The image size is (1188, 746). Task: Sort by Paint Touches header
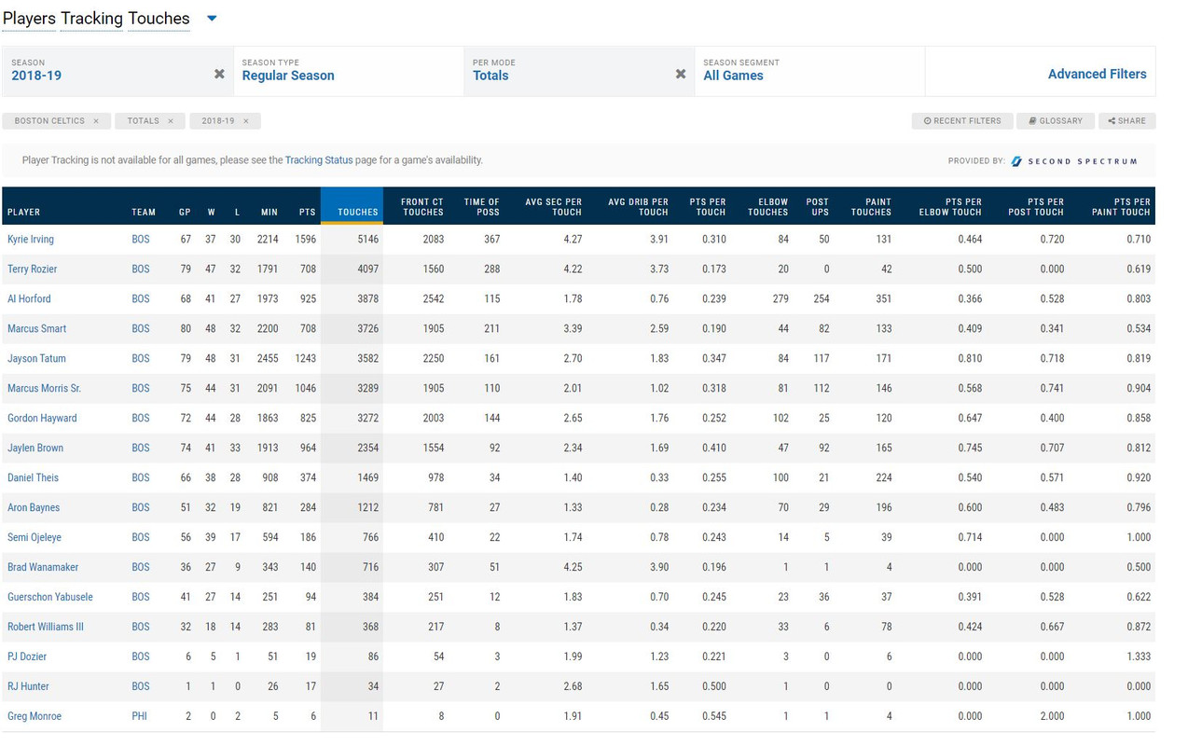pyautogui.click(x=871, y=207)
